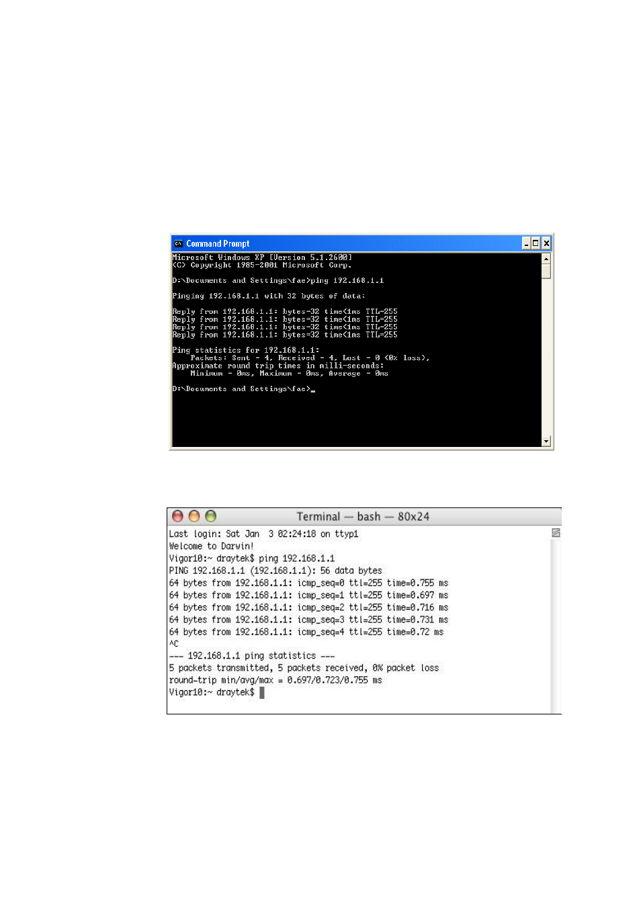Click the 'Ping statistics for 192.168.1.1:' line

coord(246,350)
